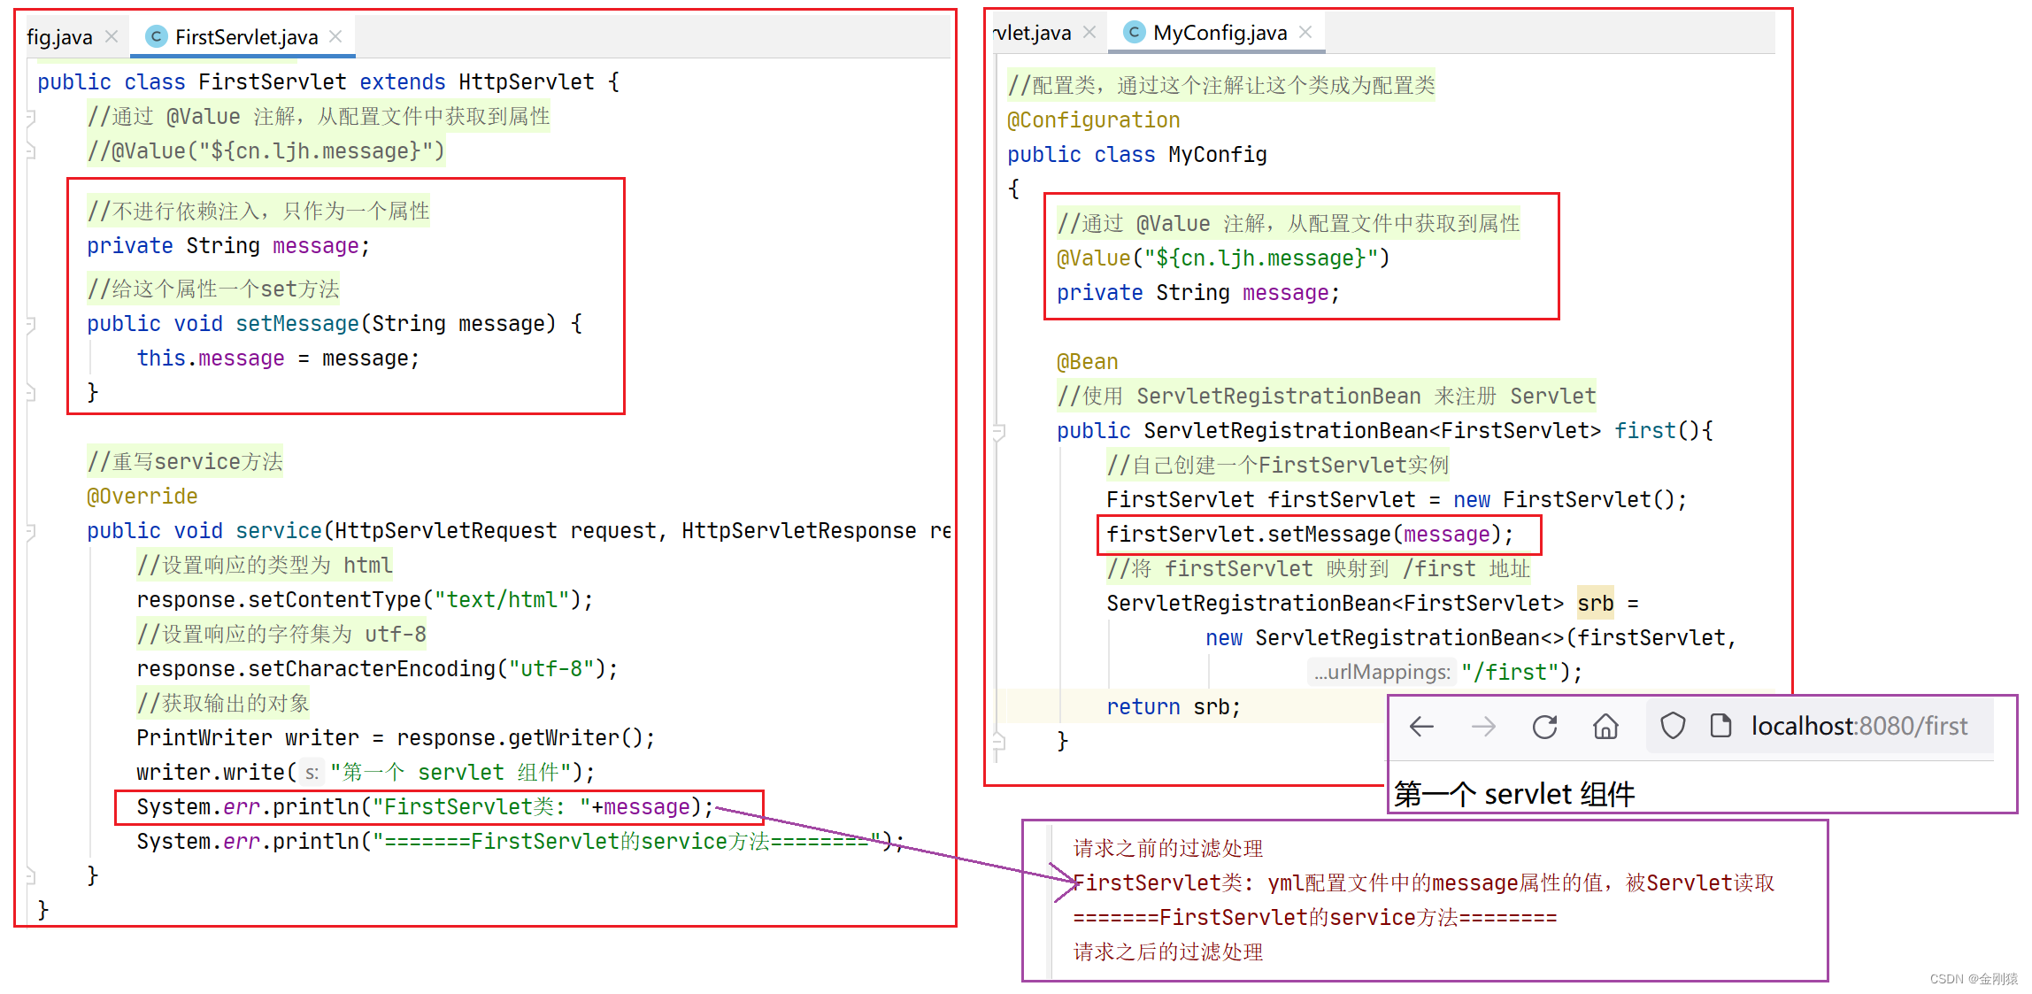Close the vlet.java tab in right editor
This screenshot has width=2032, height=994.
coord(1089,32)
